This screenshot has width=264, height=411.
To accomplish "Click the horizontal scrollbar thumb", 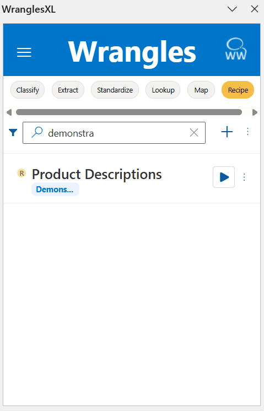I will coord(129,112).
